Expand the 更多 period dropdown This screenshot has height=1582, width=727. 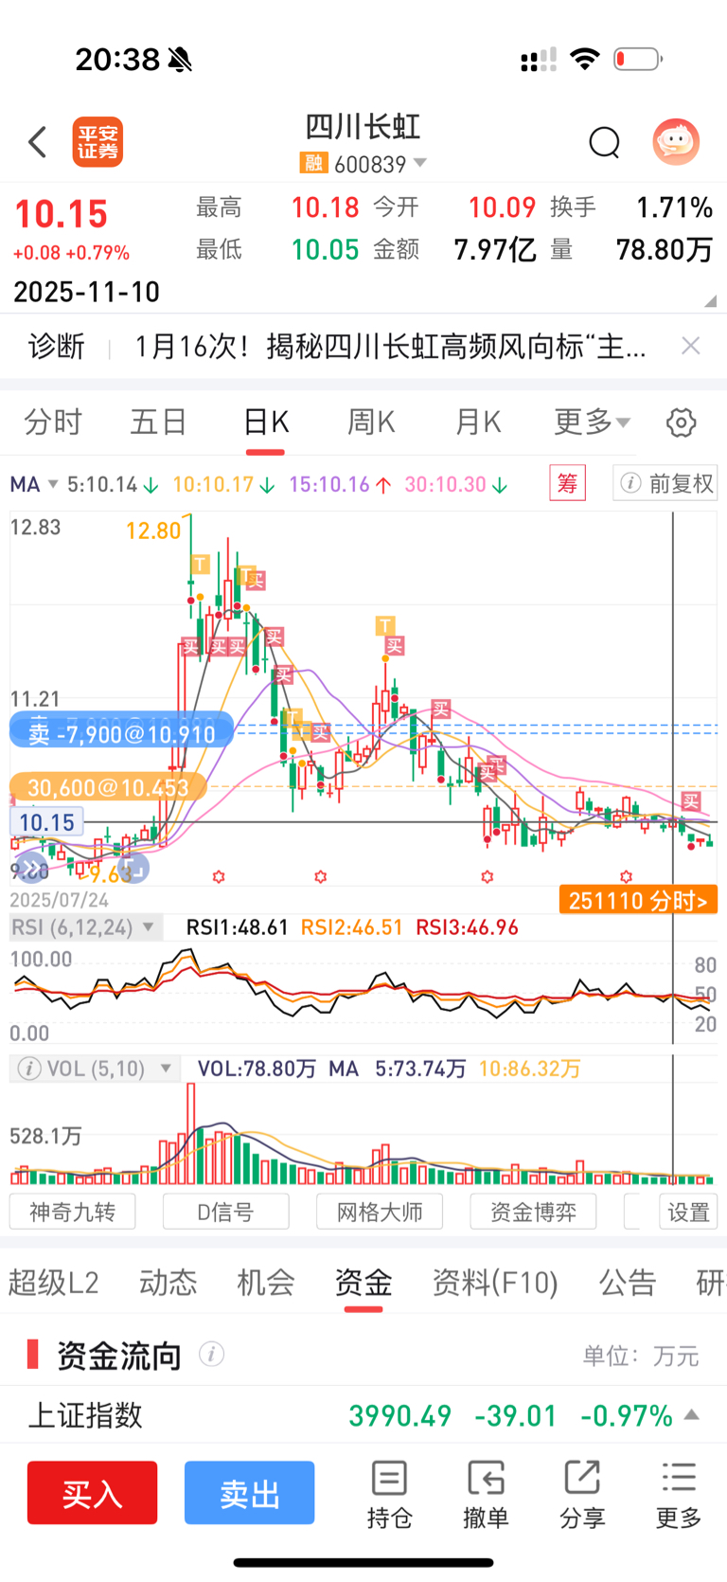tap(592, 422)
